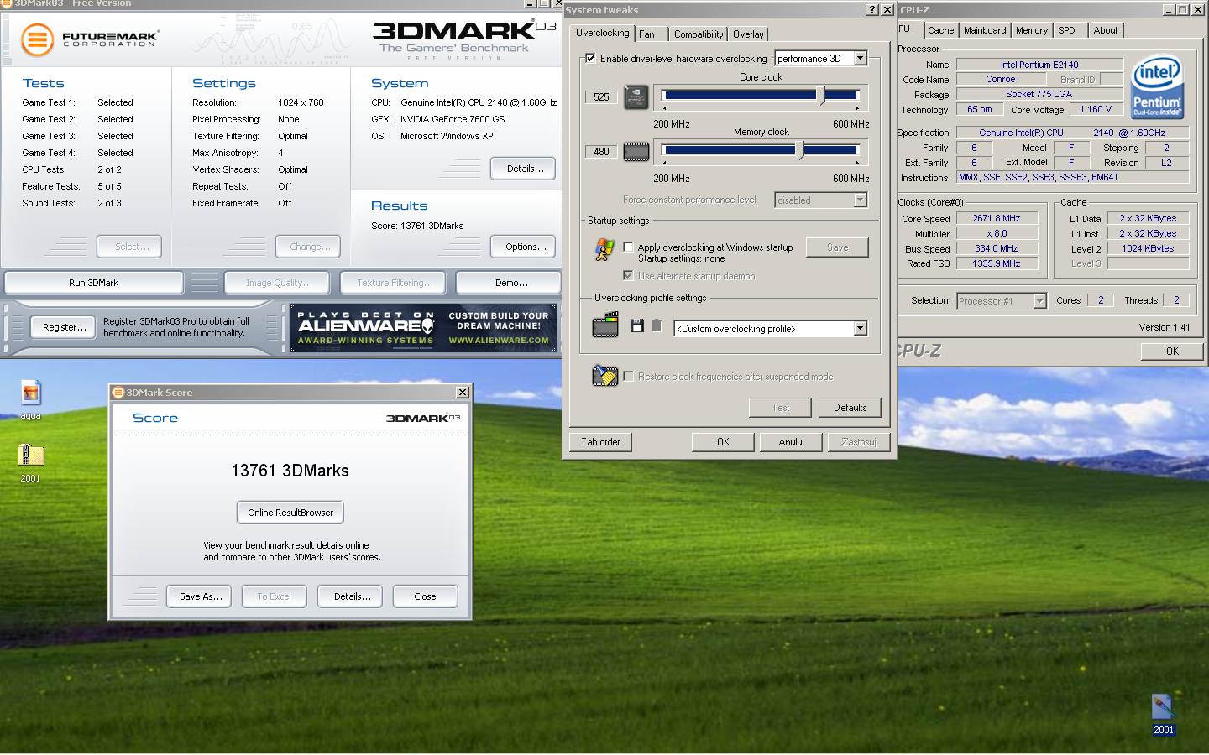The image size is (1209, 755).
Task: Click the Register button in 3DMark03
Action: (64, 327)
